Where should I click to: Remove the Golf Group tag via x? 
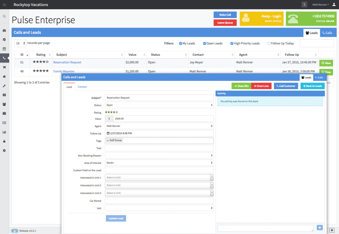[108, 140]
